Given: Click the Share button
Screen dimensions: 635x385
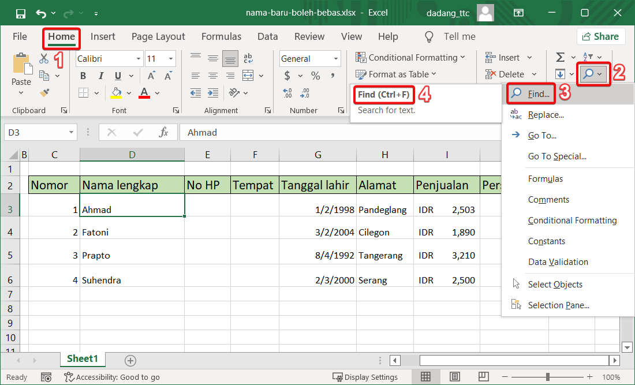Looking at the screenshot, I should 601,36.
